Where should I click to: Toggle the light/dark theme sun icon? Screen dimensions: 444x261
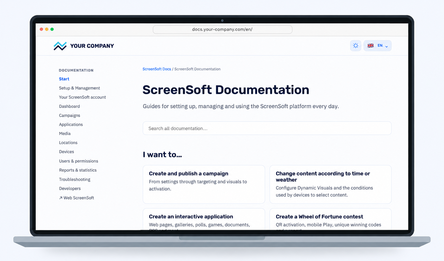point(355,46)
